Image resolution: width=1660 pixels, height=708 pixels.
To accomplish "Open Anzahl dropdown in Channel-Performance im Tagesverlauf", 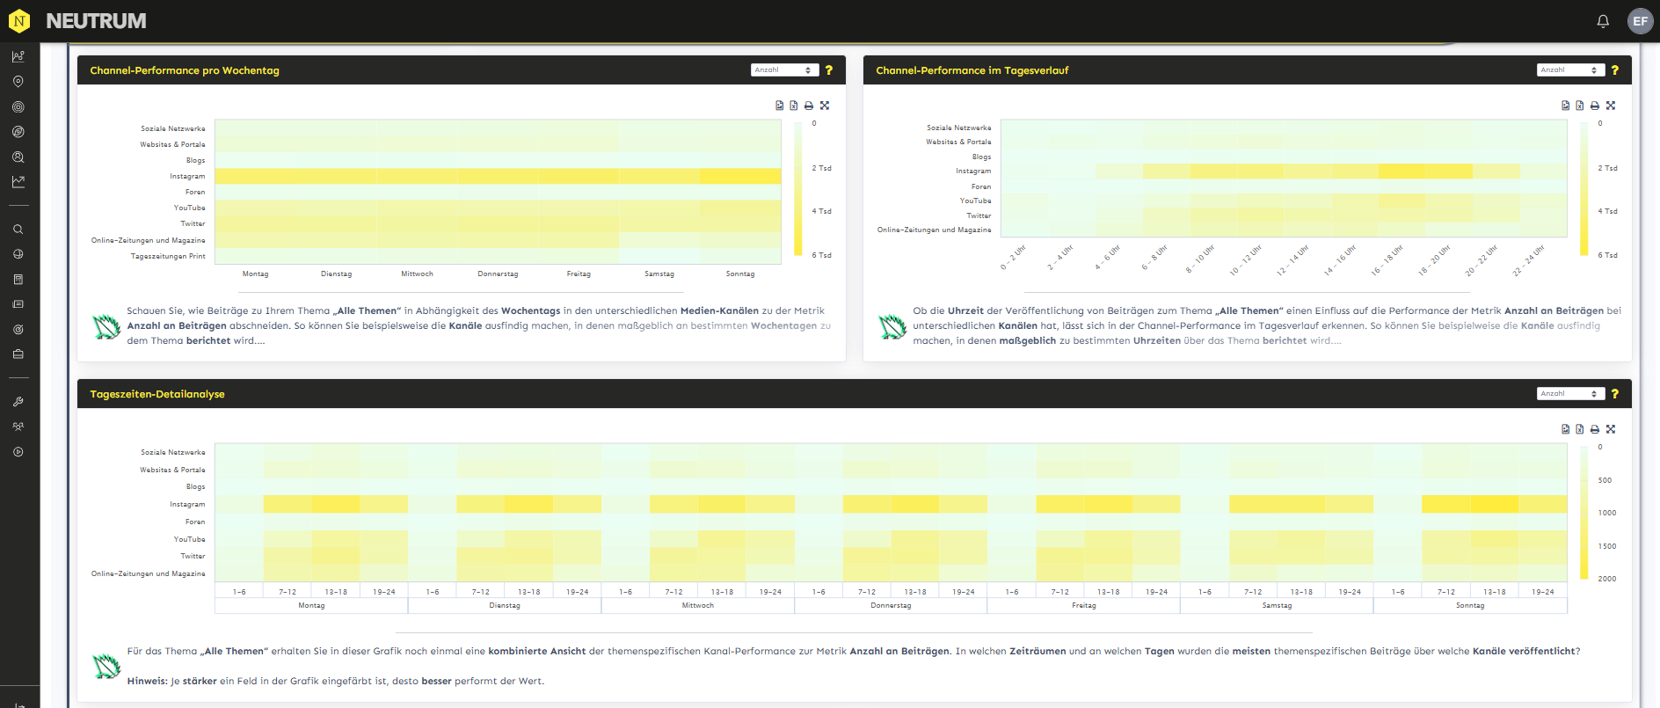I will click(1570, 70).
